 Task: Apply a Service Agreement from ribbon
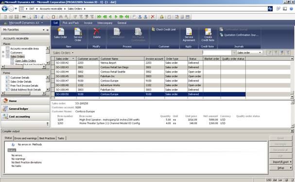(189, 35)
